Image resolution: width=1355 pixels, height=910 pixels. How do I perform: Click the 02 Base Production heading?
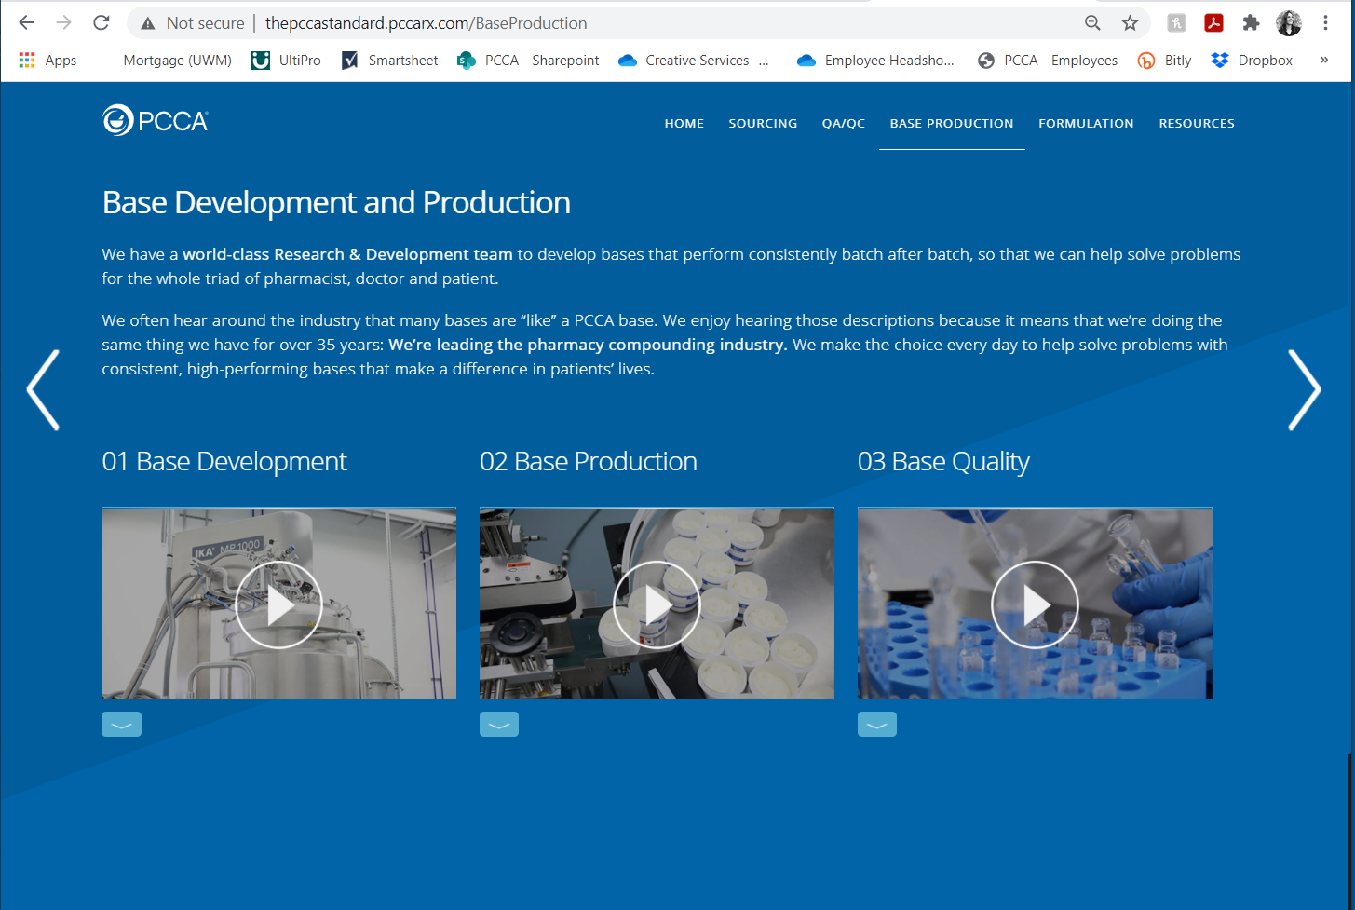click(589, 462)
